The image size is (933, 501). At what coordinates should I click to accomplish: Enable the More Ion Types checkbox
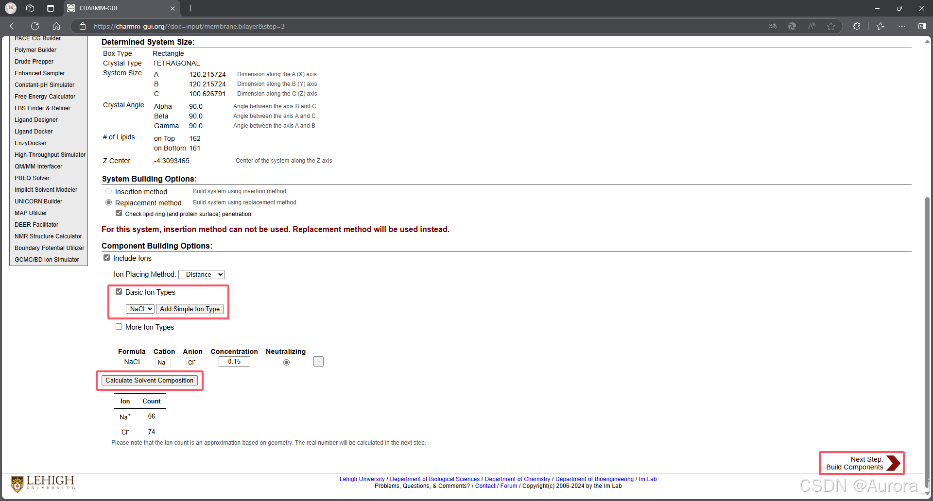point(119,327)
